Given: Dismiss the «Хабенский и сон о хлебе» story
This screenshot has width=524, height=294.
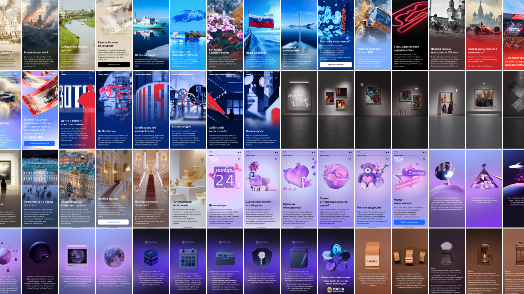Looking at the screenshot, I should coord(238,78).
